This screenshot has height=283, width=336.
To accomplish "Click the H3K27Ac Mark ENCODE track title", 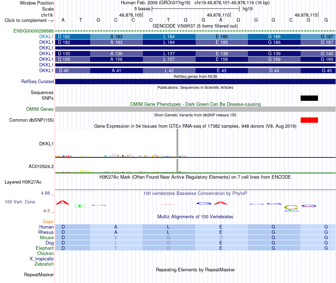I will click(195, 177).
